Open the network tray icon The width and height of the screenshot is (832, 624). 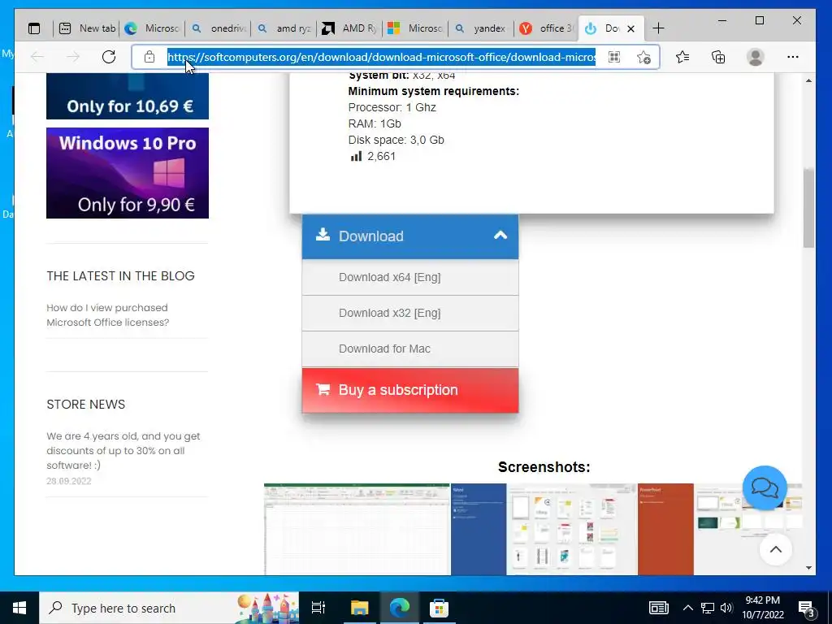[x=708, y=608]
